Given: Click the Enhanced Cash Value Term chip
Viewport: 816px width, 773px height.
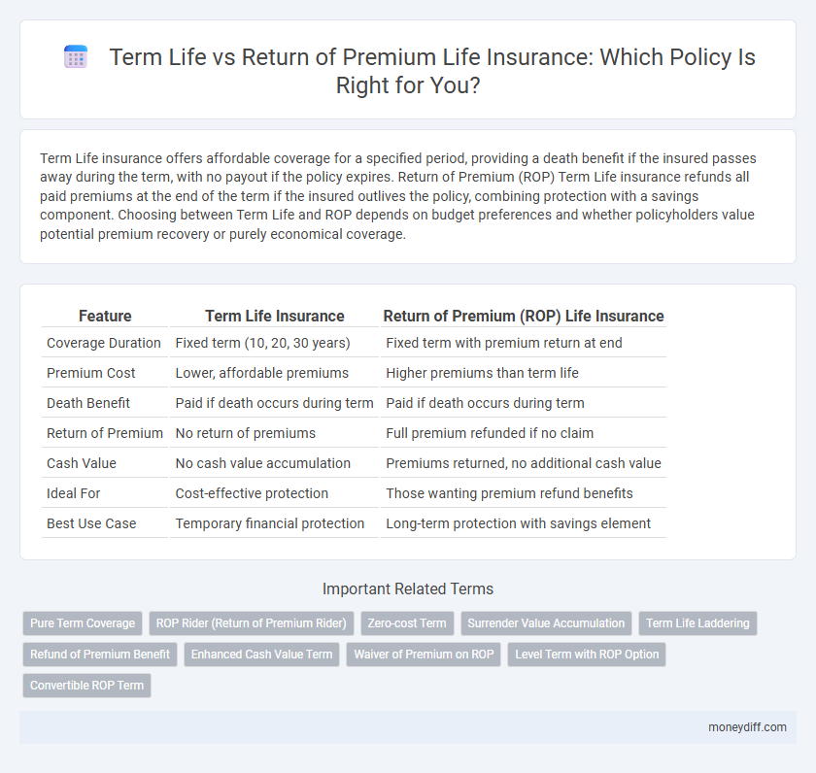Looking at the screenshot, I should tap(261, 655).
